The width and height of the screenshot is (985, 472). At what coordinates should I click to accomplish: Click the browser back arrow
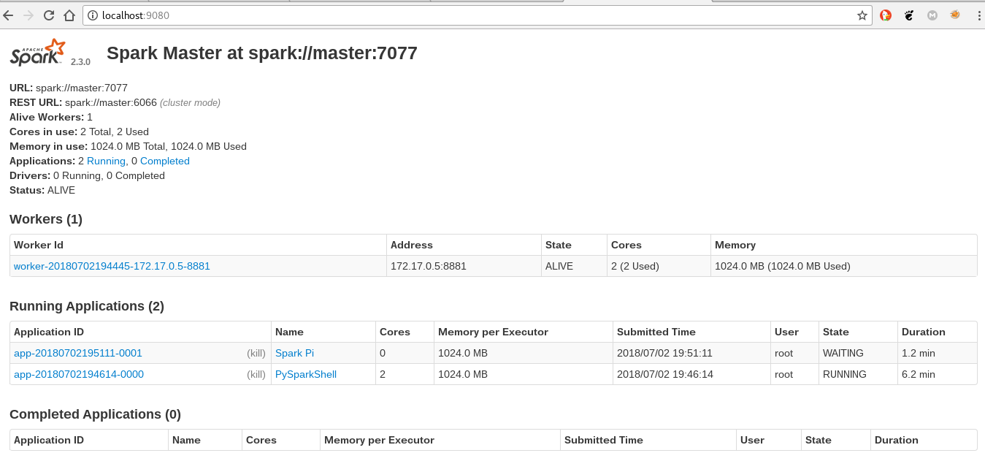point(9,15)
